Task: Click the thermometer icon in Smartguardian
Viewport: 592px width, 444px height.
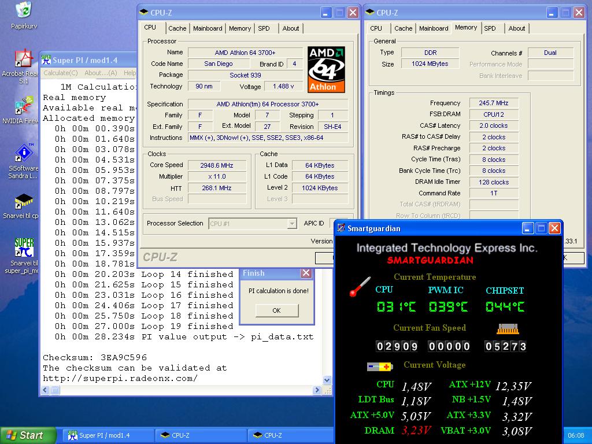Action: (x=360, y=287)
